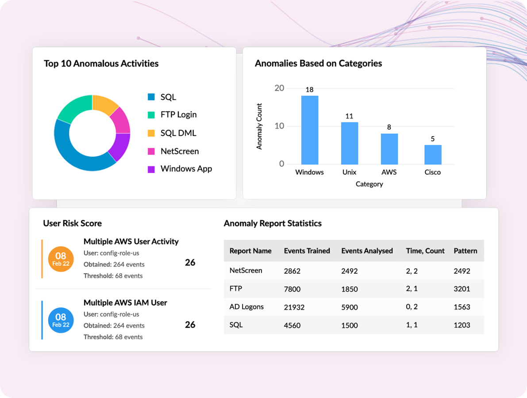Toggle the Cisco category bar highlight
The image size is (527, 398).
click(432, 154)
